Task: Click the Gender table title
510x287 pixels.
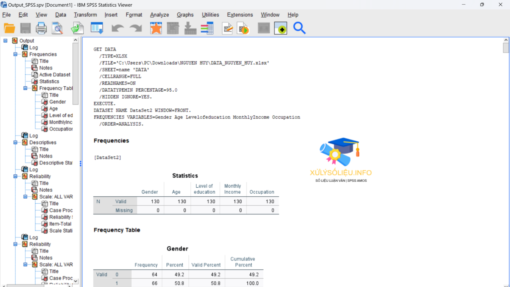Action: [177, 248]
